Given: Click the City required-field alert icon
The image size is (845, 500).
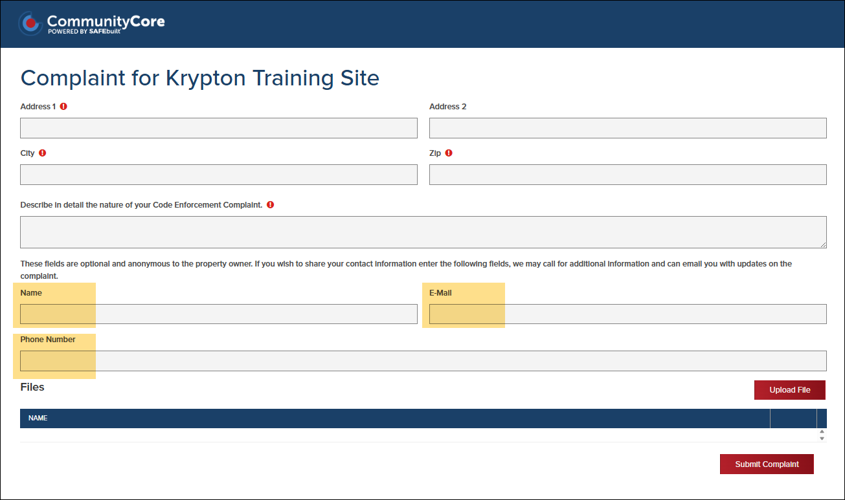Looking at the screenshot, I should coord(43,153).
